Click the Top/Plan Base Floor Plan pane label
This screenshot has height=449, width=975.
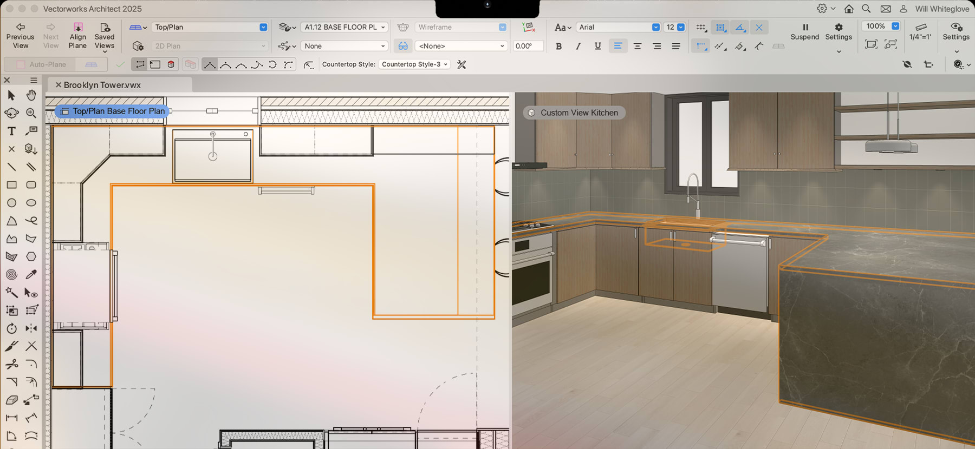[x=113, y=111]
